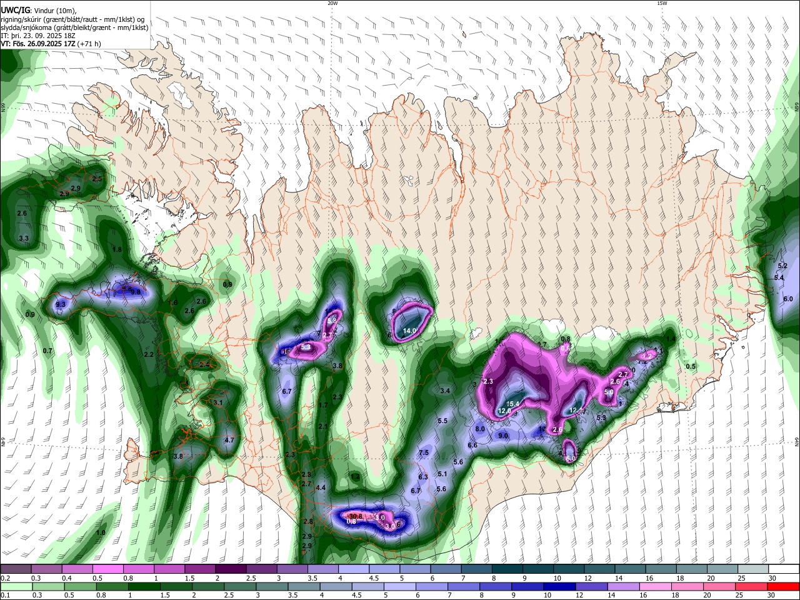Select the 1.0 value at bottom left
Viewport: 800px width, 600px height.
101,532
